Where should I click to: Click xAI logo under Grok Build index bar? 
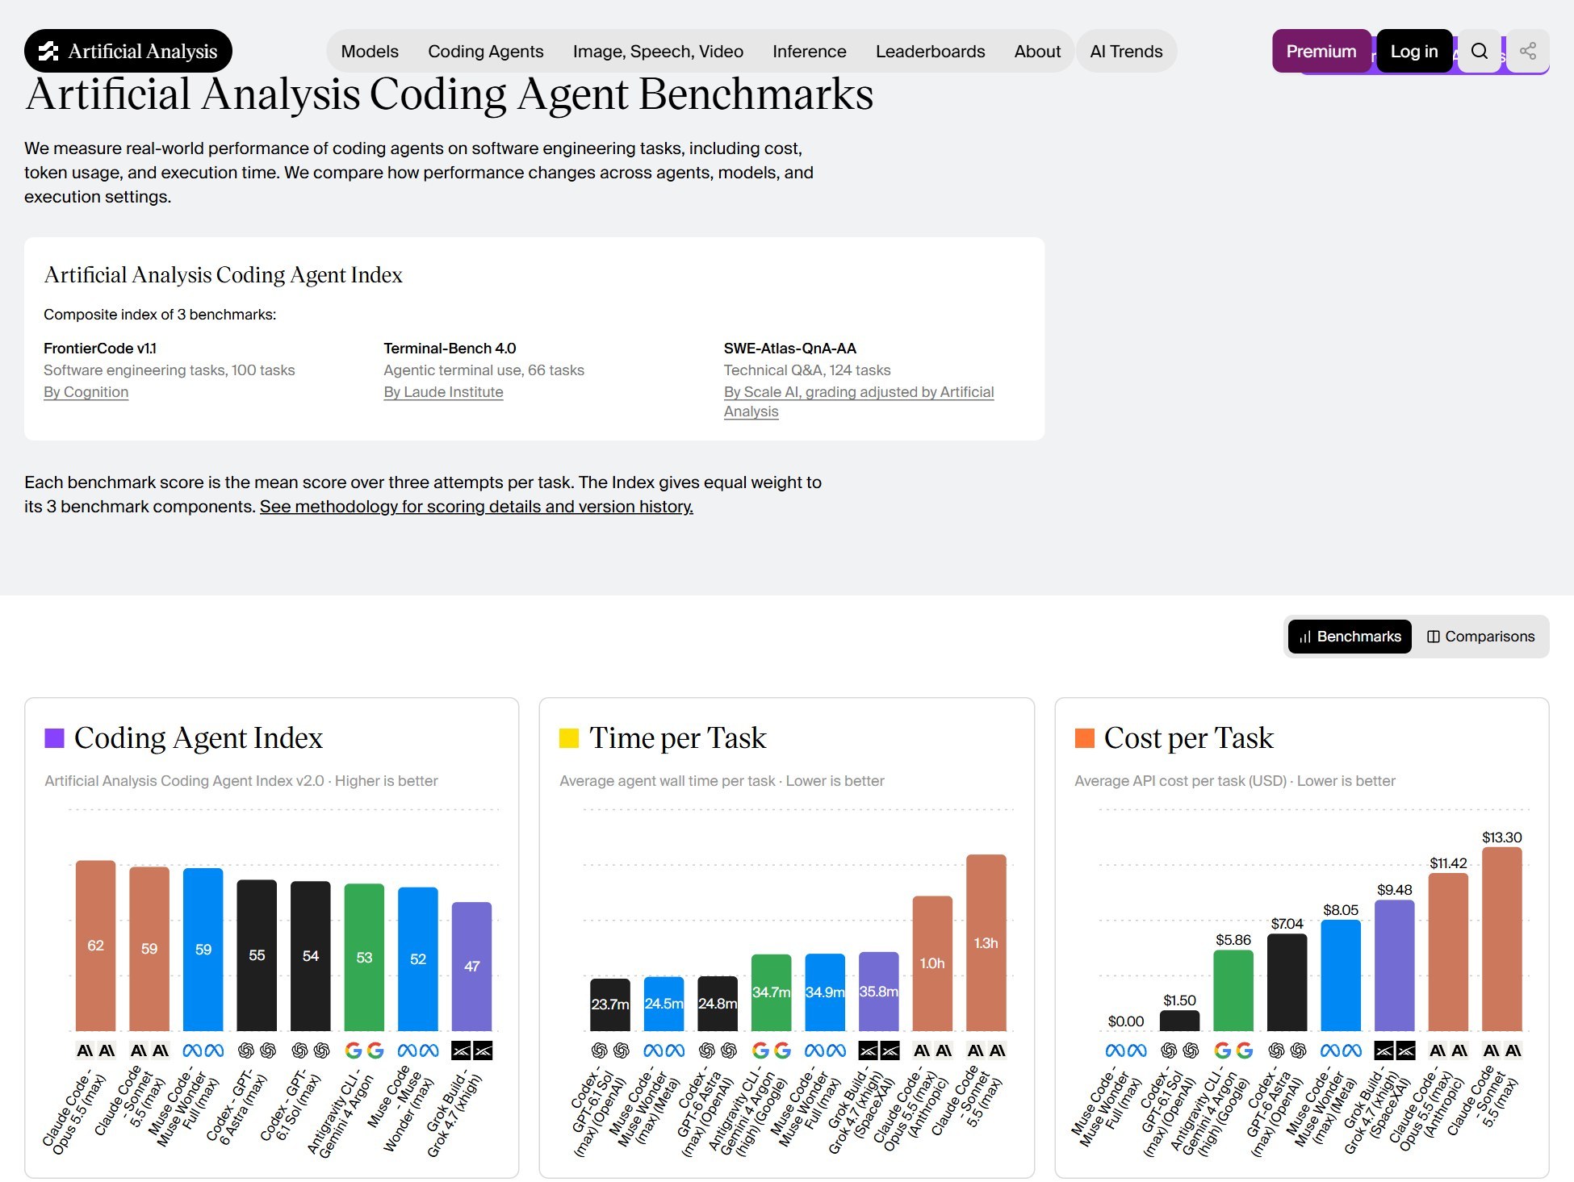[x=471, y=1050]
